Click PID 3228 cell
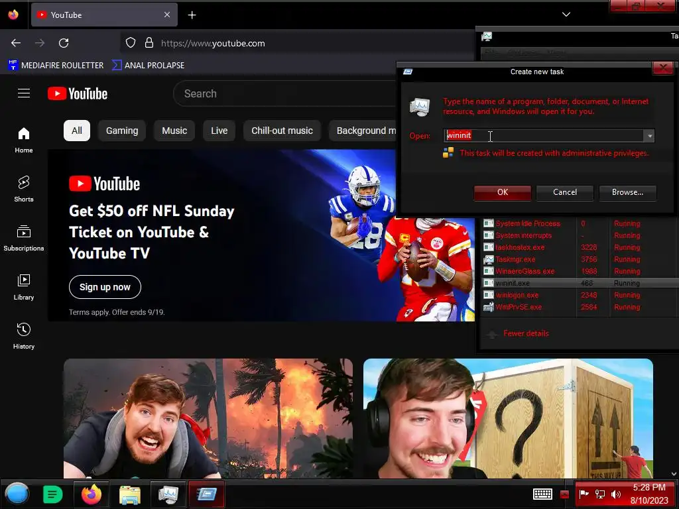This screenshot has height=509, width=679. (589, 248)
